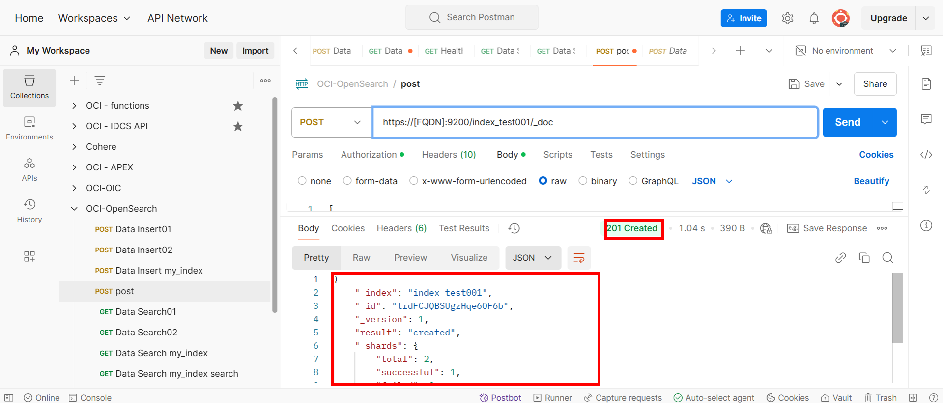Switch response view to Raw
Screen dimensions: 943x416
pyautogui.click(x=362, y=258)
